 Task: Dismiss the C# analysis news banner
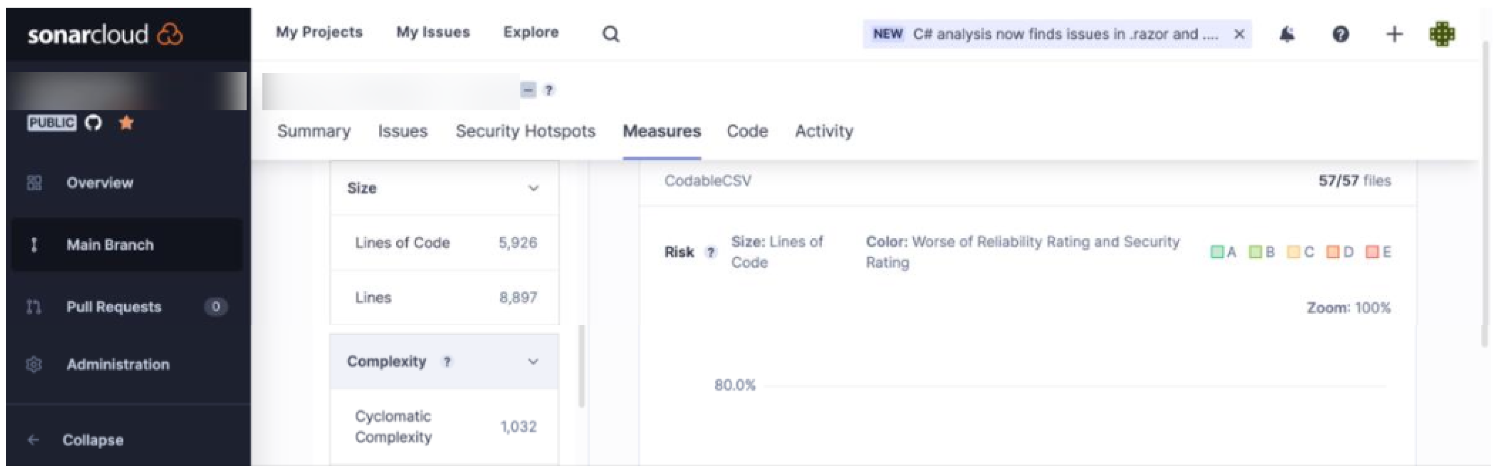pyautogui.click(x=1239, y=34)
